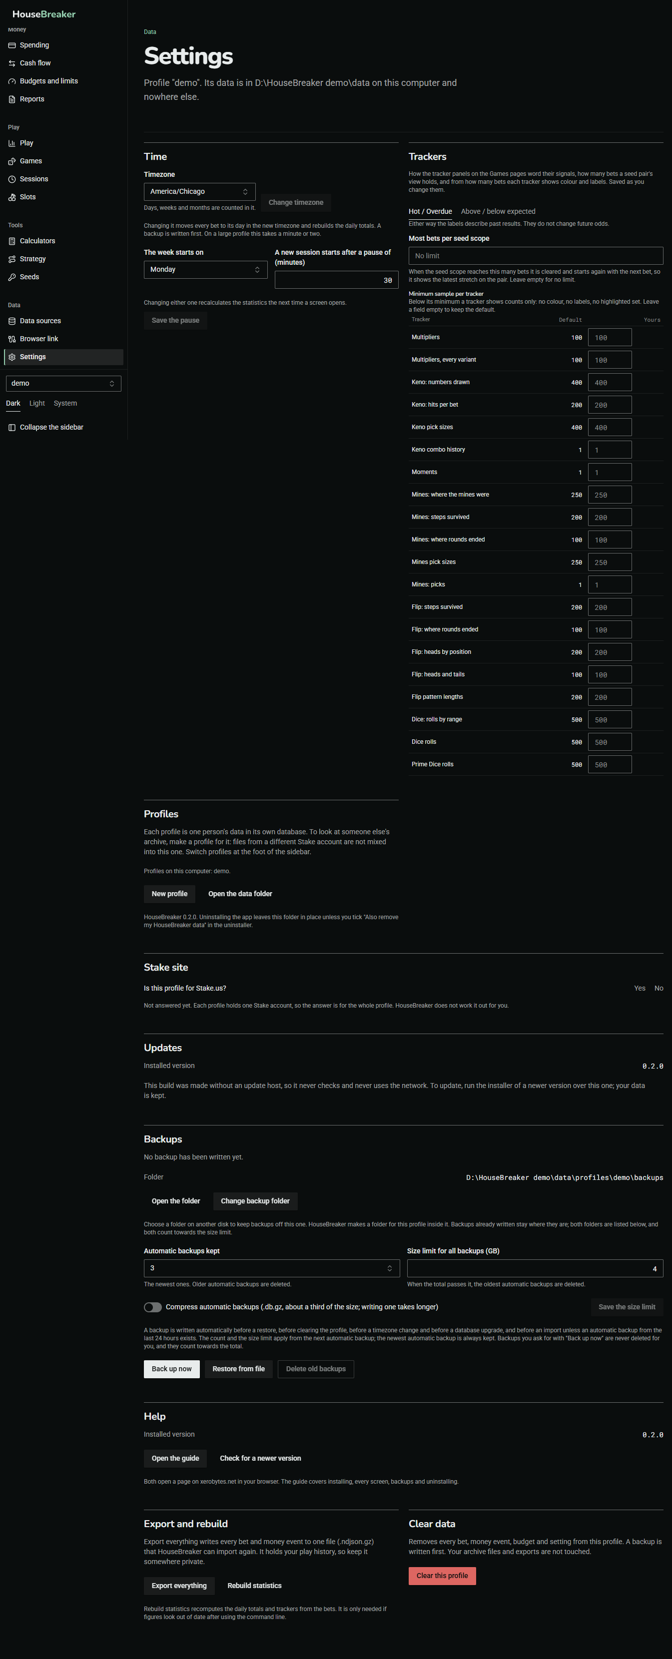Image resolution: width=672 pixels, height=1659 pixels.
Task: Open the Automatic backups kept dropdown
Action: point(271,1268)
